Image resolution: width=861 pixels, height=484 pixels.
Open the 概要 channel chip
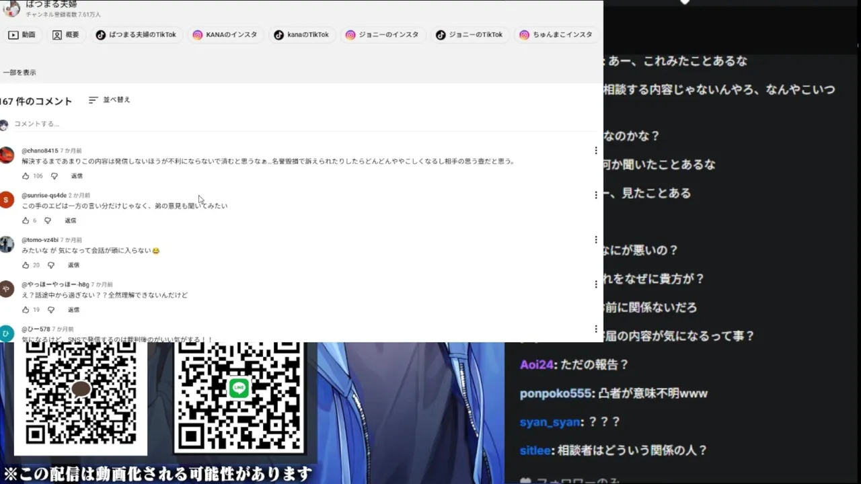pos(66,35)
